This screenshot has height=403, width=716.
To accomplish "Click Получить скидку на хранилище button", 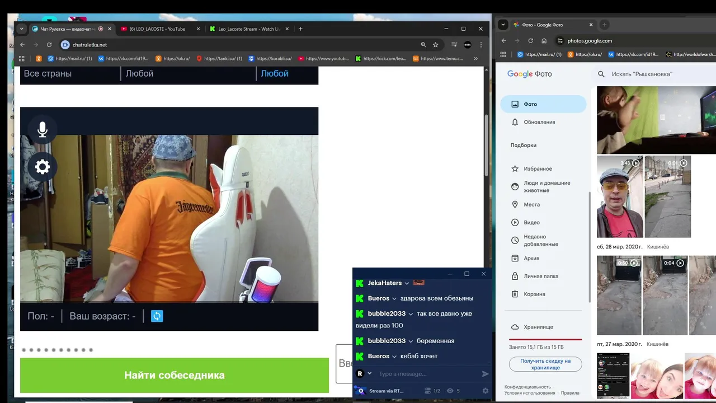I will [x=545, y=364].
